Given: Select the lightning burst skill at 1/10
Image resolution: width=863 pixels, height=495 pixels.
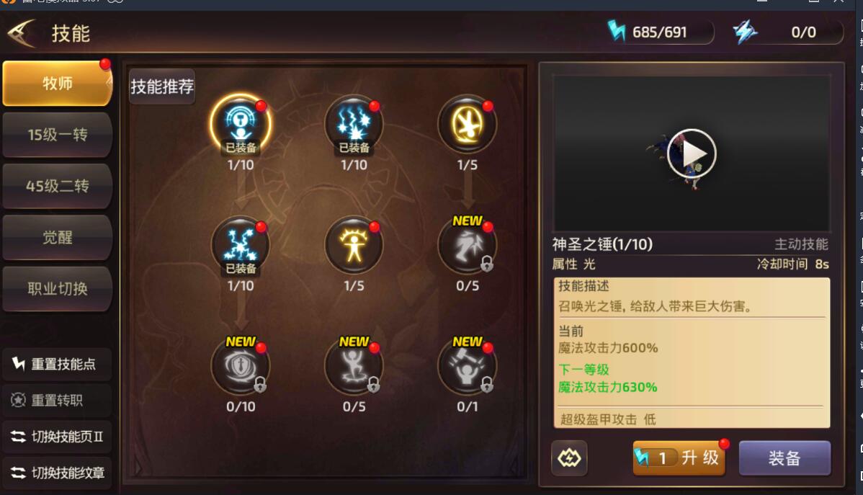Looking at the screenshot, I should pos(354,125).
